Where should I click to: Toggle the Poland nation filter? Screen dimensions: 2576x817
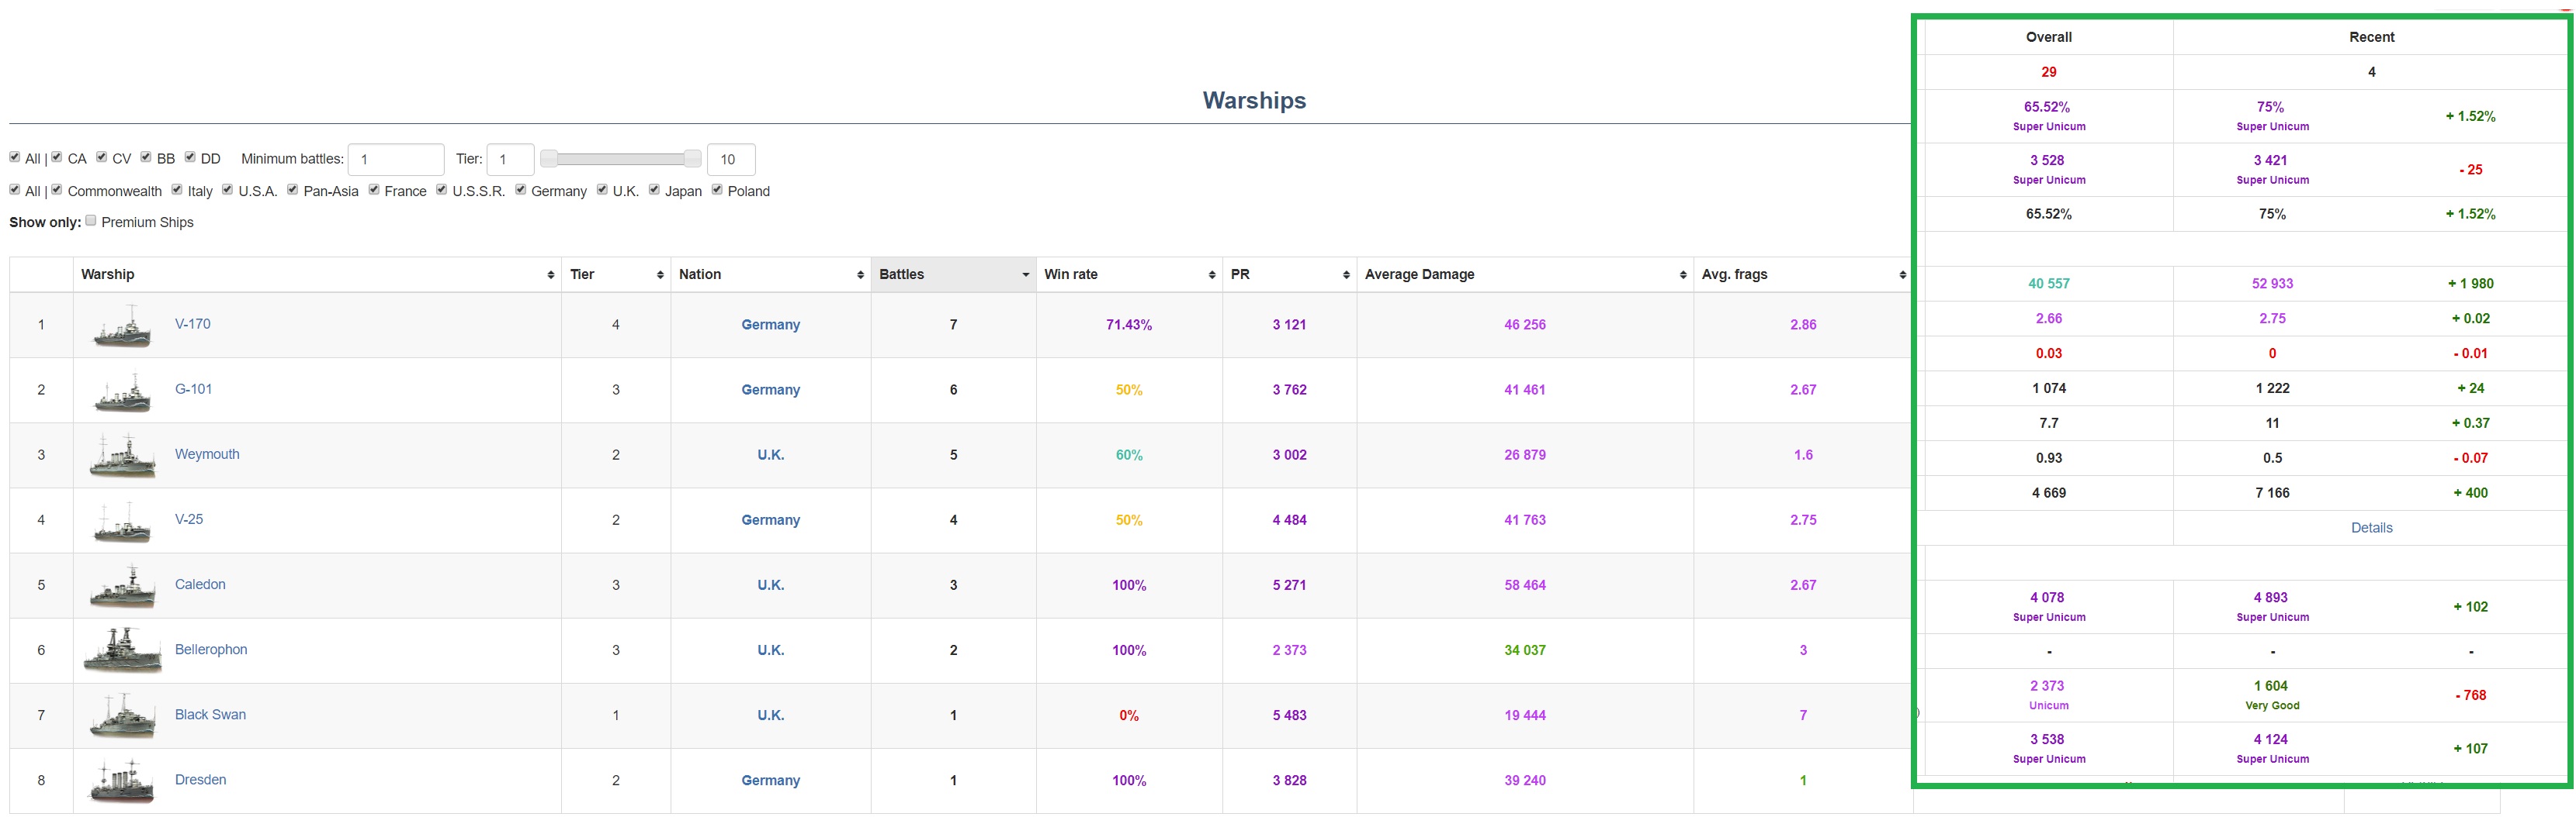pyautogui.click(x=717, y=190)
